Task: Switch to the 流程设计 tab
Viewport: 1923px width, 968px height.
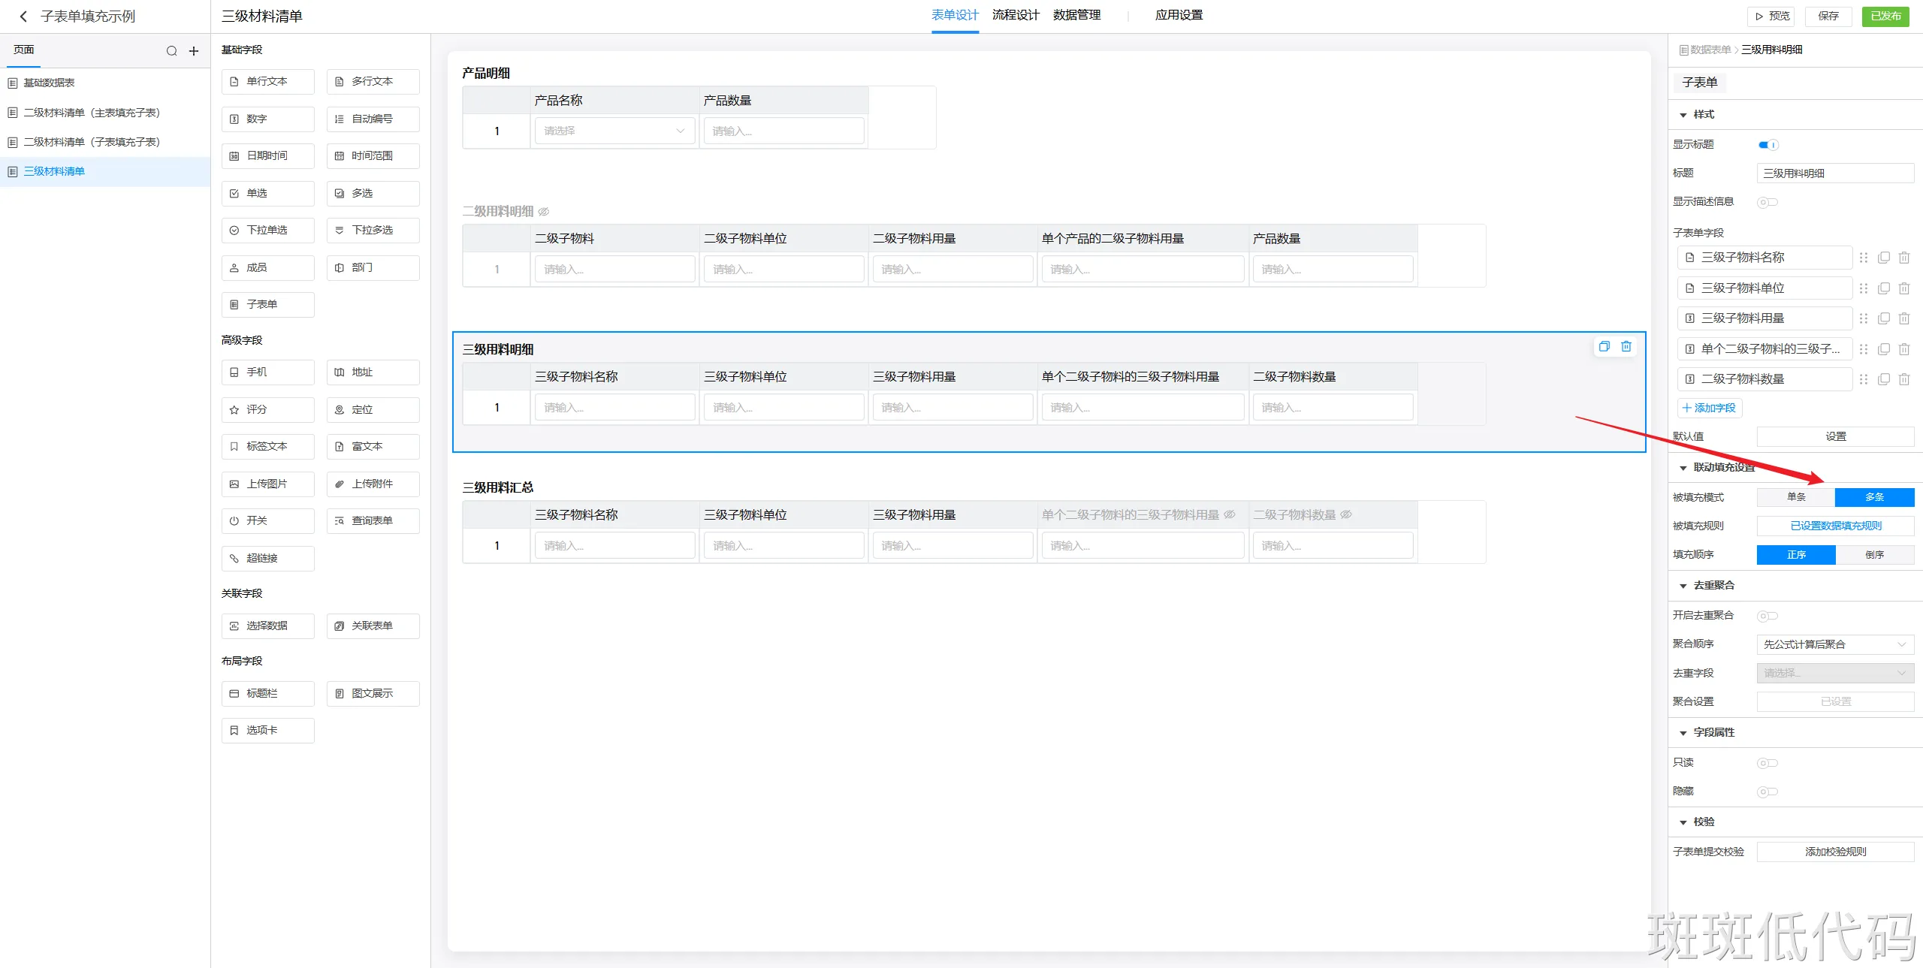Action: tap(1015, 15)
